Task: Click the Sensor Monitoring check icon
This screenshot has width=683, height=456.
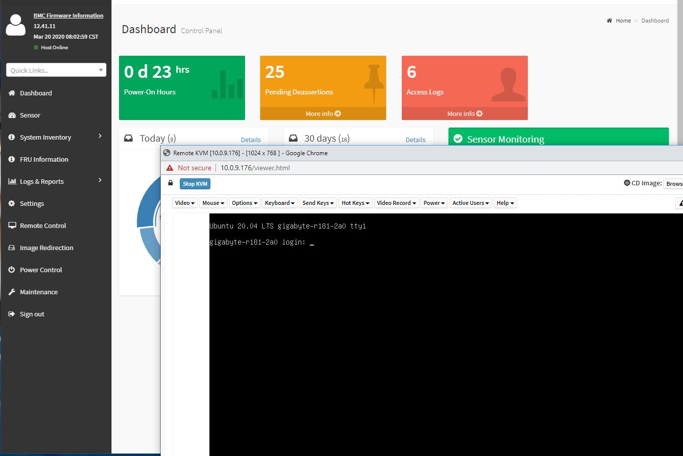Action: [458, 139]
